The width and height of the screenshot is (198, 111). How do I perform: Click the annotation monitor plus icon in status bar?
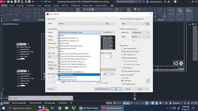coord(166,103)
